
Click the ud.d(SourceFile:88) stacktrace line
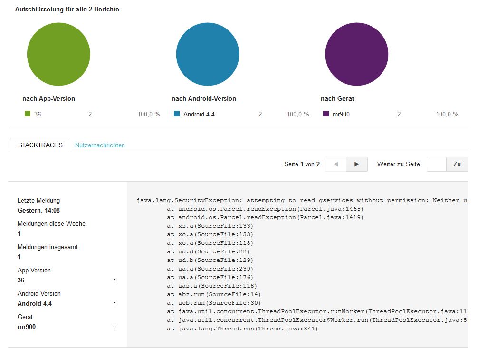pyautogui.click(x=208, y=251)
